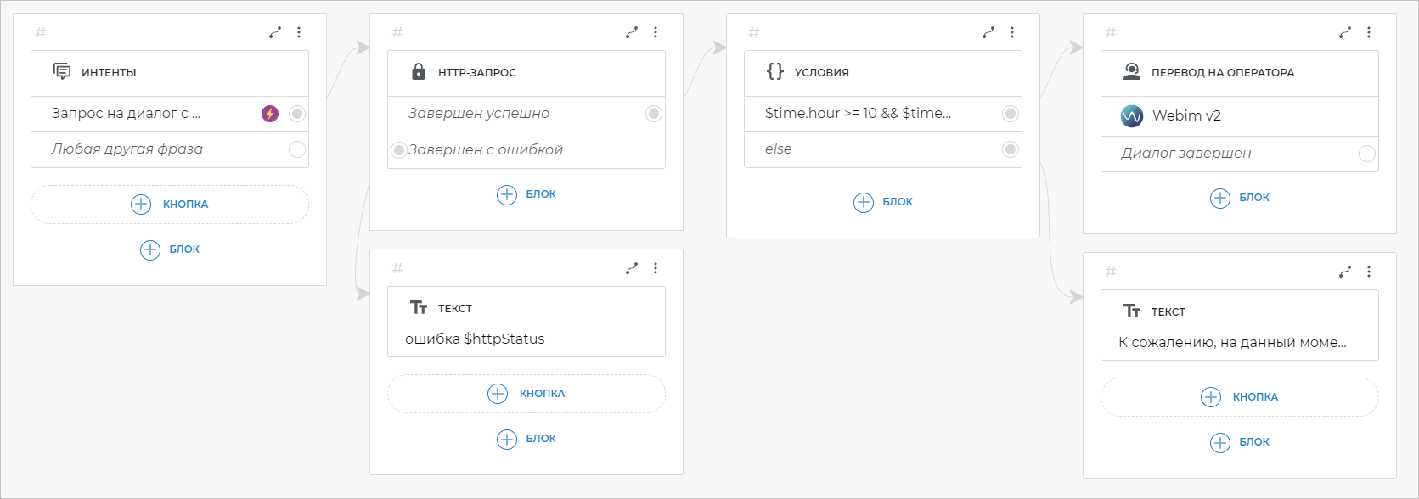This screenshot has width=1419, height=499.
Task: Open three-dot menu on ПЕРЕВОД НА ОПЕРАТОРА screen
Action: (x=1369, y=32)
